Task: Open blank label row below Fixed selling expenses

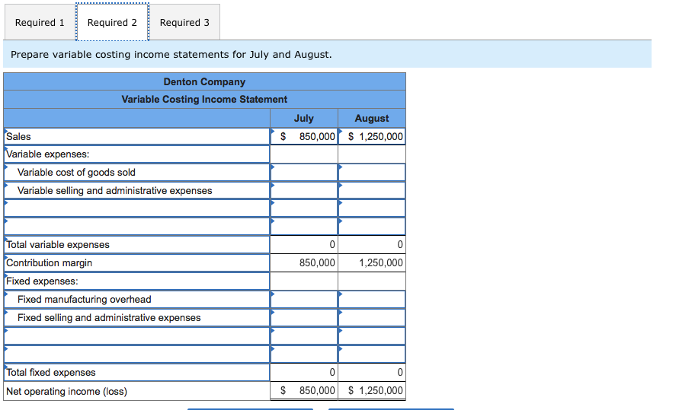Action: point(137,335)
